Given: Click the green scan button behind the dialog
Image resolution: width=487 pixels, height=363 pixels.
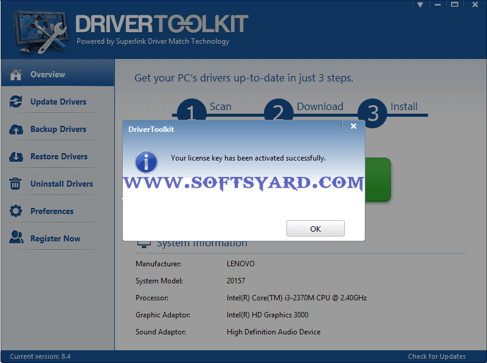Looking at the screenshot, I should 378,179.
